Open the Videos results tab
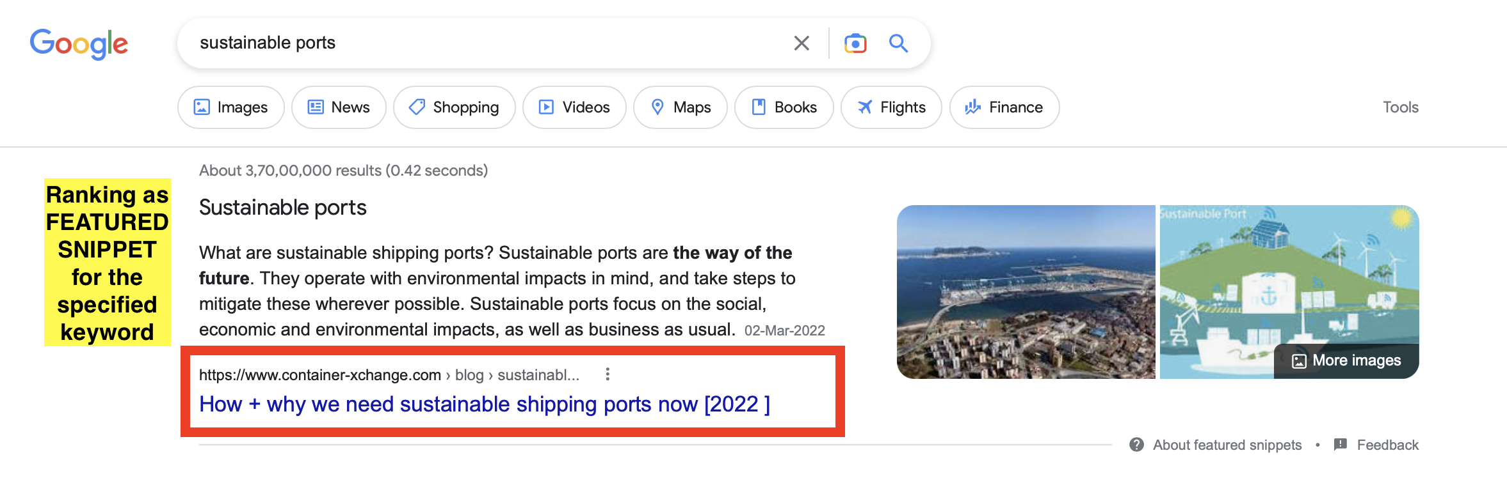This screenshot has height=492, width=1507. (x=574, y=107)
